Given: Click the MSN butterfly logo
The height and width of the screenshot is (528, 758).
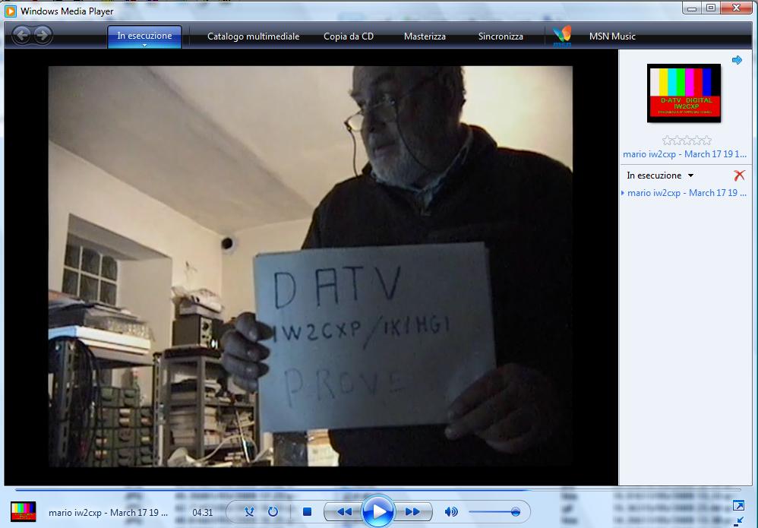Looking at the screenshot, I should pos(562,36).
